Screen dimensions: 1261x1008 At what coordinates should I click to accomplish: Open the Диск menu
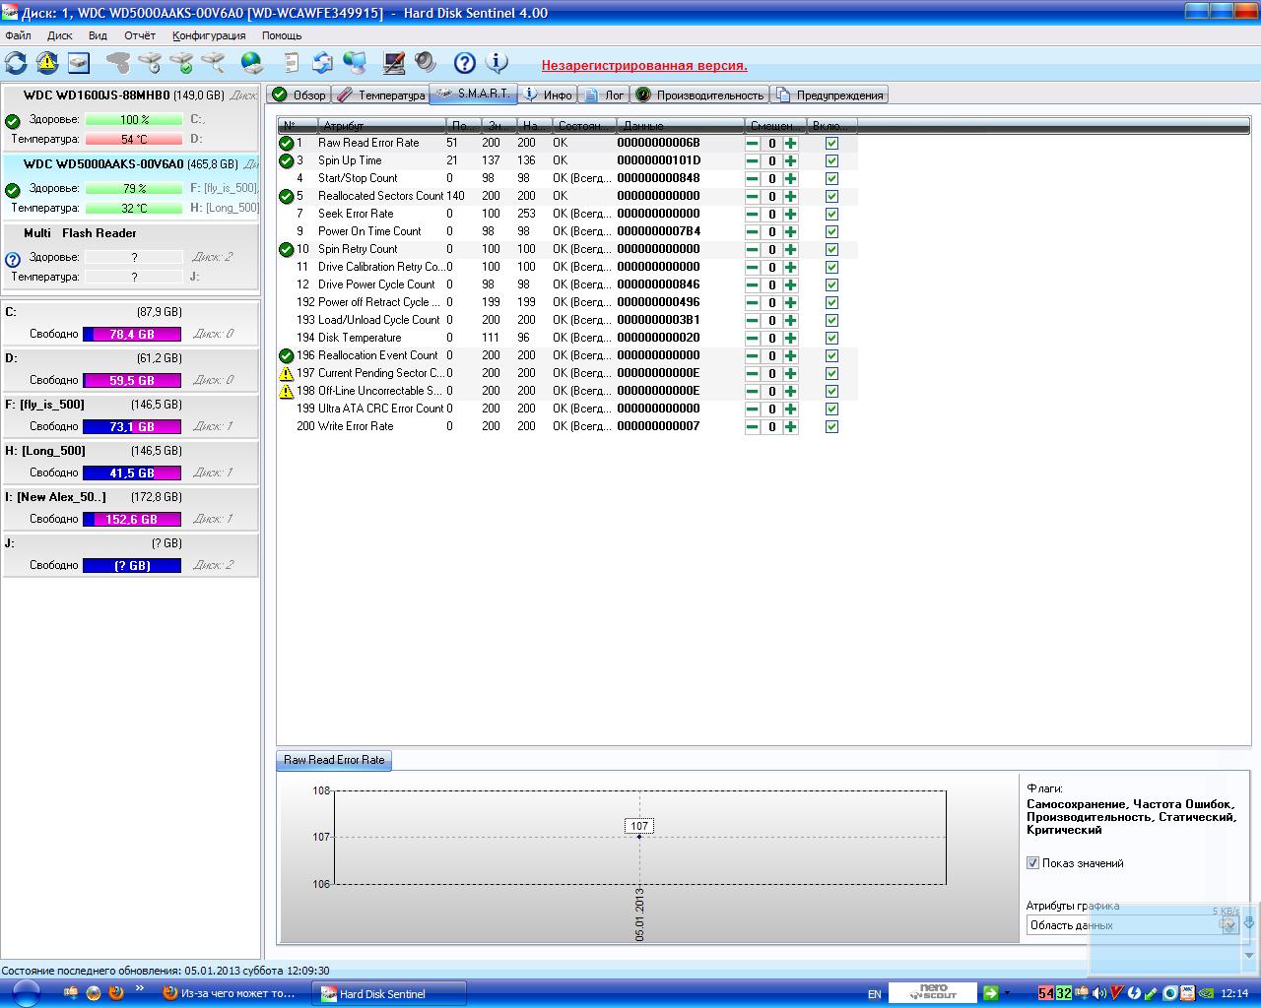click(60, 34)
